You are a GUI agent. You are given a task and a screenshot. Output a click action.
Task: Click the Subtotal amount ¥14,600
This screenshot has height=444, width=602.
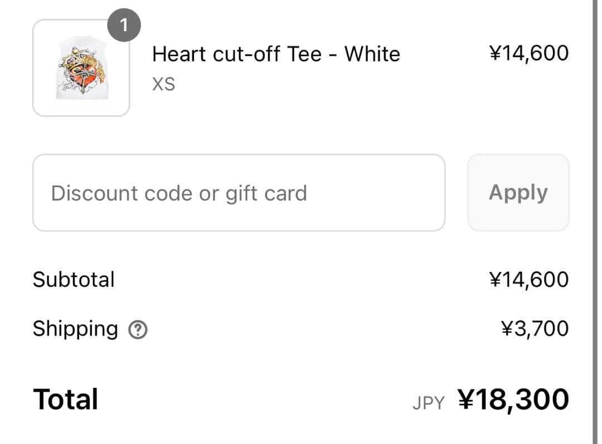point(528,279)
